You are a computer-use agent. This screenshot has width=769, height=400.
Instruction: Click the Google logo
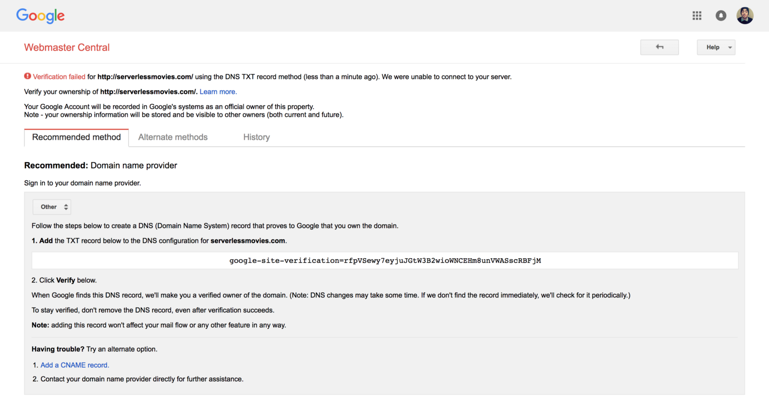(x=40, y=15)
